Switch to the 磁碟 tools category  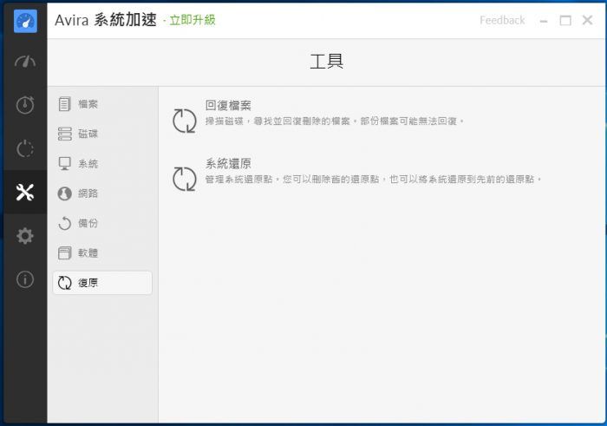tap(102, 134)
